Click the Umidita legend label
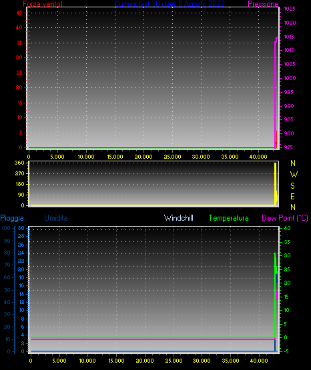 coord(56,218)
